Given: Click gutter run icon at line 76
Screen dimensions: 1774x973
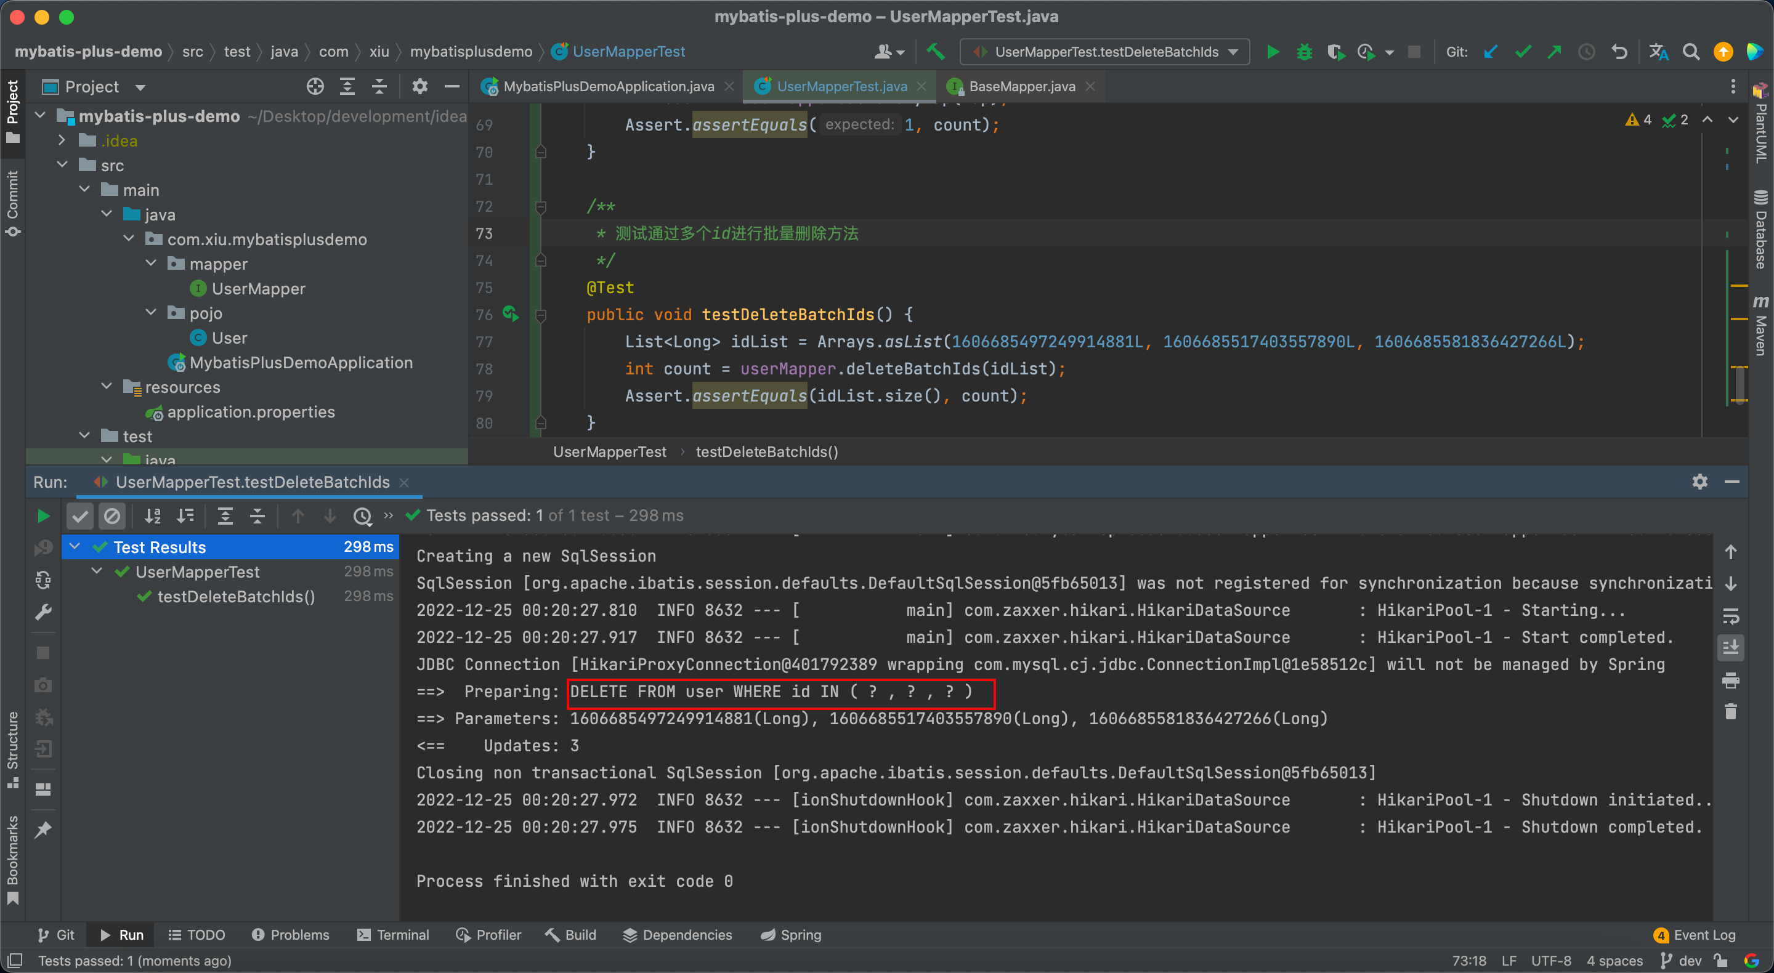Looking at the screenshot, I should pyautogui.click(x=510, y=314).
